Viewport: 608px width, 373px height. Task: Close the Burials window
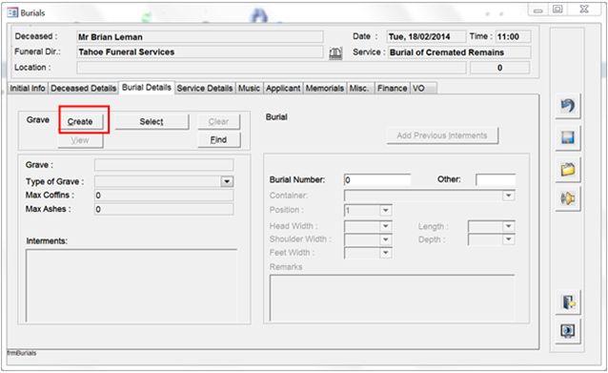tap(584, 9)
